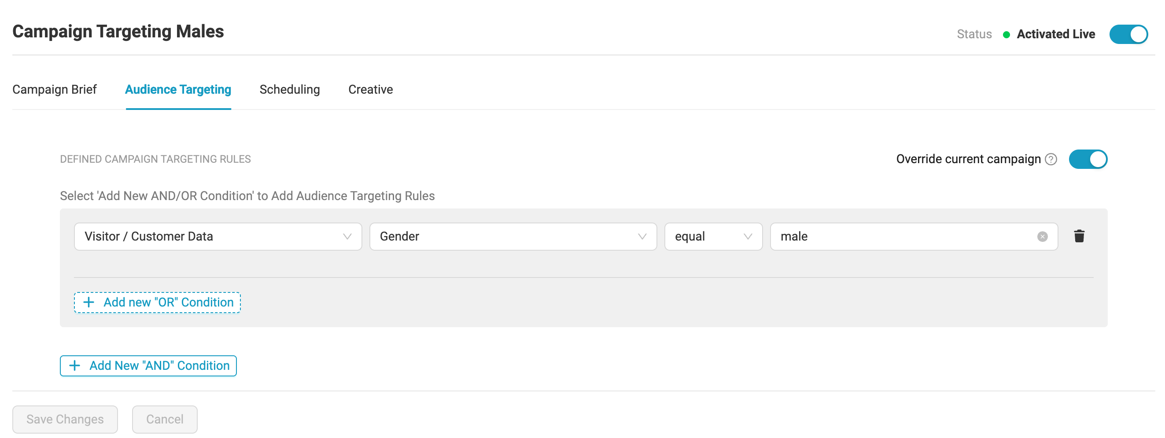
Task: Add New "AND" Condition rule group
Action: (159, 365)
